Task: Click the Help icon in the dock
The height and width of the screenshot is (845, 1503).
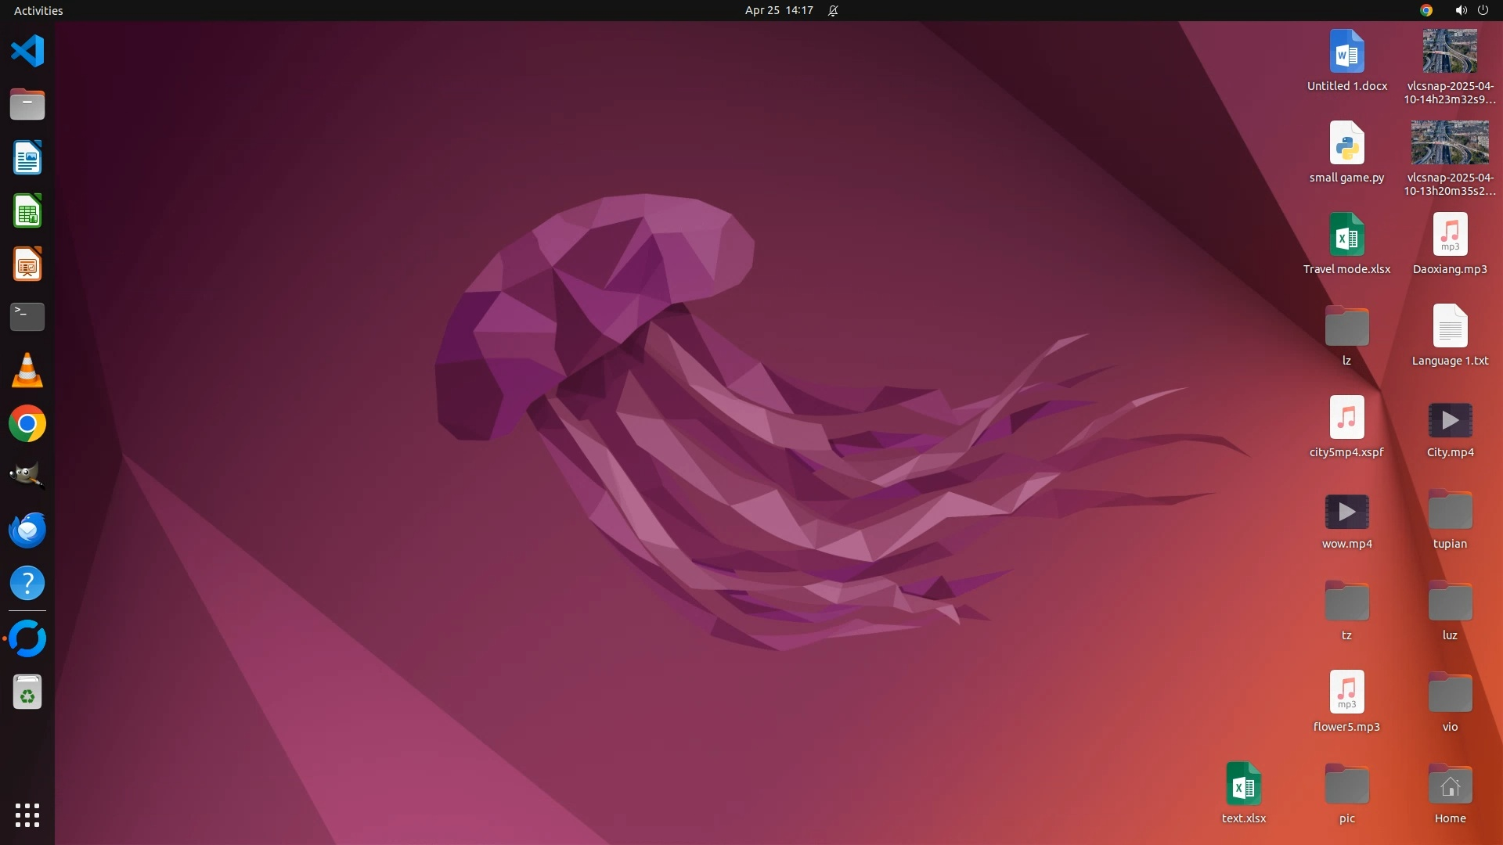Action: (27, 583)
